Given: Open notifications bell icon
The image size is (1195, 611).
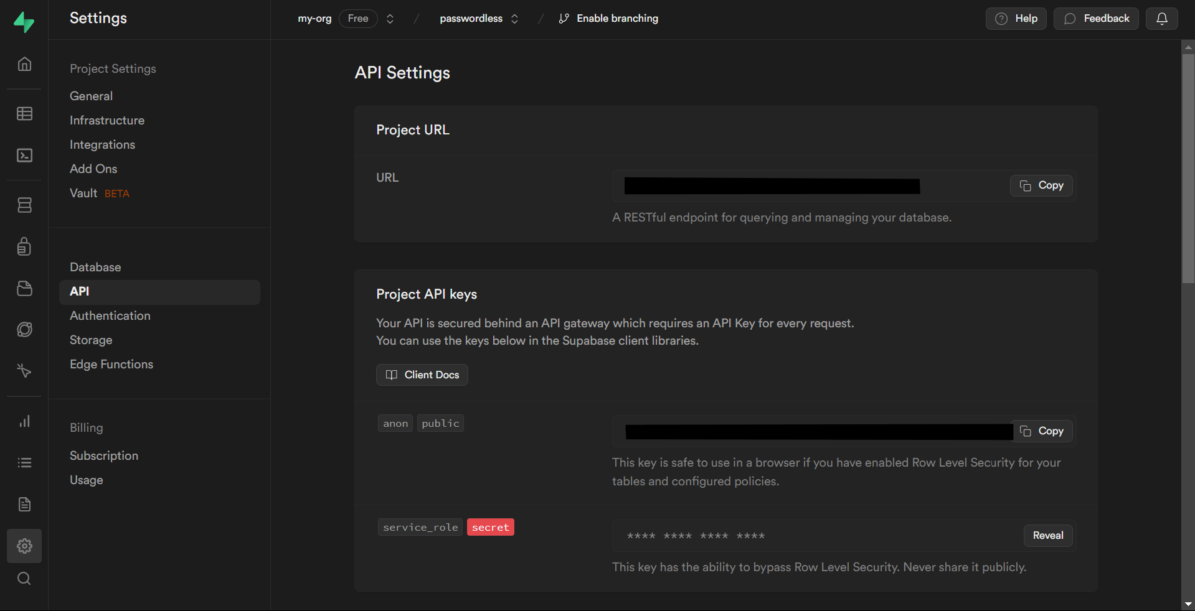Looking at the screenshot, I should click(1161, 19).
